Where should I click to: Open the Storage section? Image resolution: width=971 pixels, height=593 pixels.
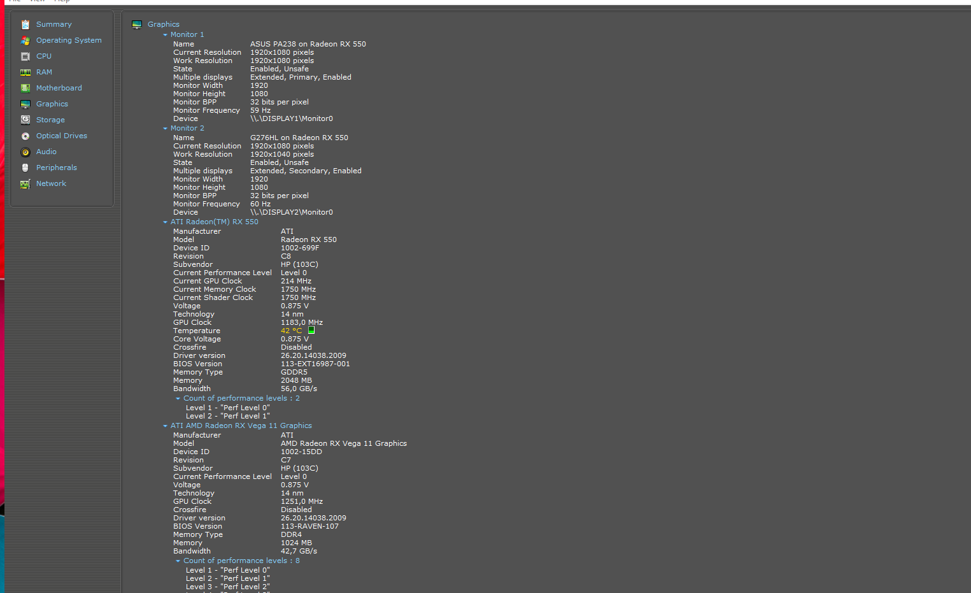[50, 120]
